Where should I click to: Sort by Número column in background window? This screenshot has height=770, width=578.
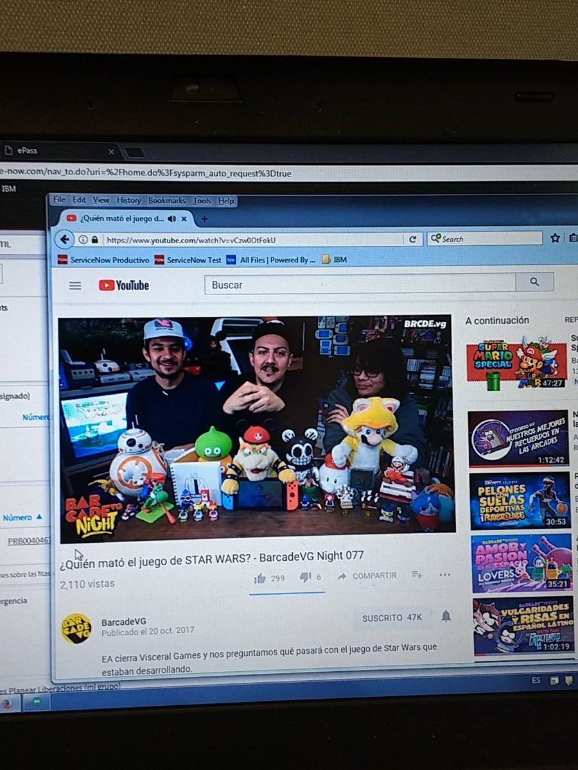tap(23, 517)
